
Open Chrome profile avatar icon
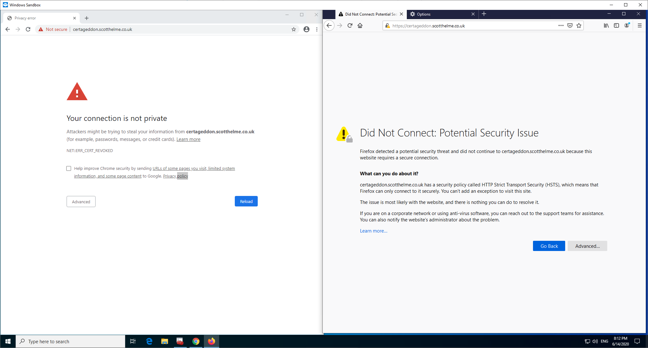point(306,29)
